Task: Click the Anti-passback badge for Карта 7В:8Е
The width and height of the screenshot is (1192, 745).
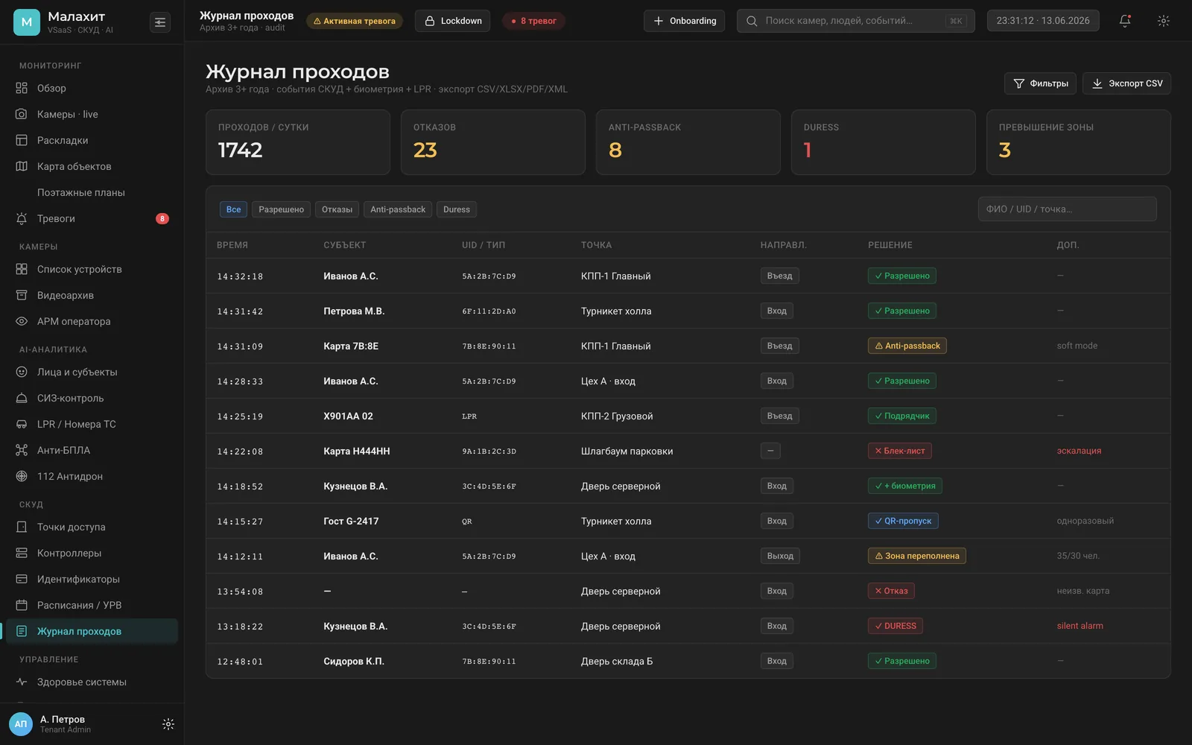Action: [907, 346]
